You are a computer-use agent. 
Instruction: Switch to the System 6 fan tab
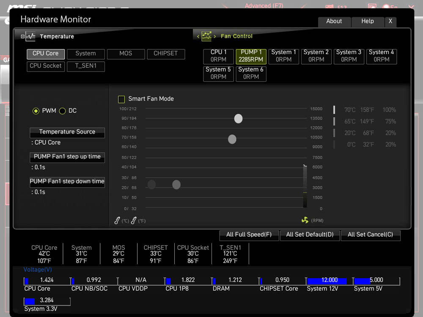(x=251, y=74)
